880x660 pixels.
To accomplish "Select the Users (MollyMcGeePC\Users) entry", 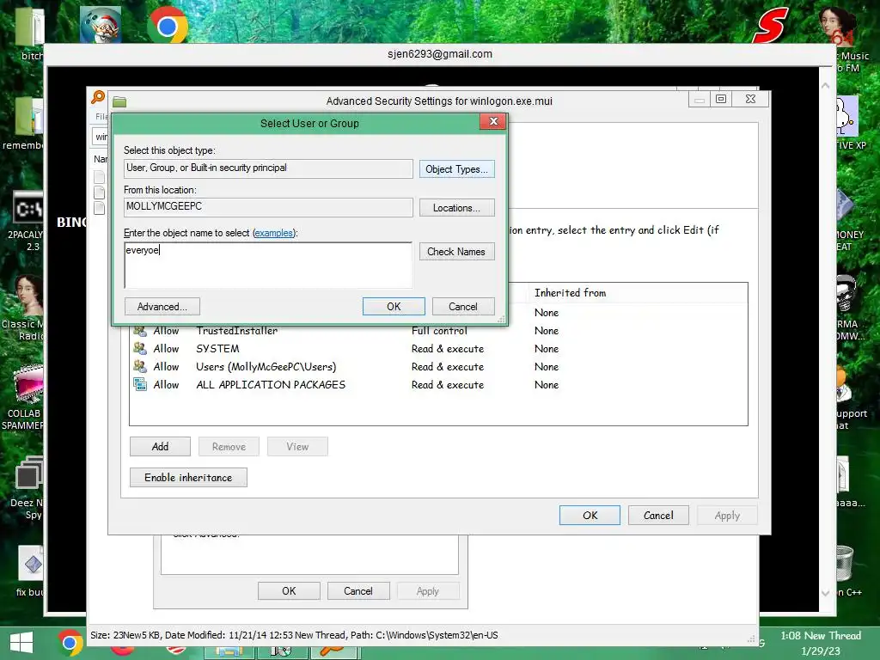I will (x=438, y=366).
